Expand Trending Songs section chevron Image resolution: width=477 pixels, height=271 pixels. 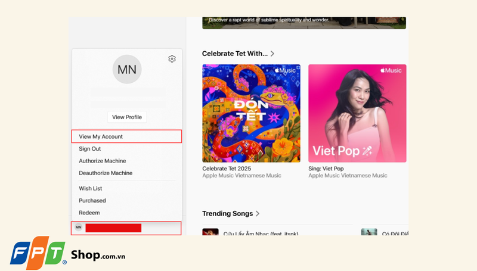pyautogui.click(x=258, y=214)
